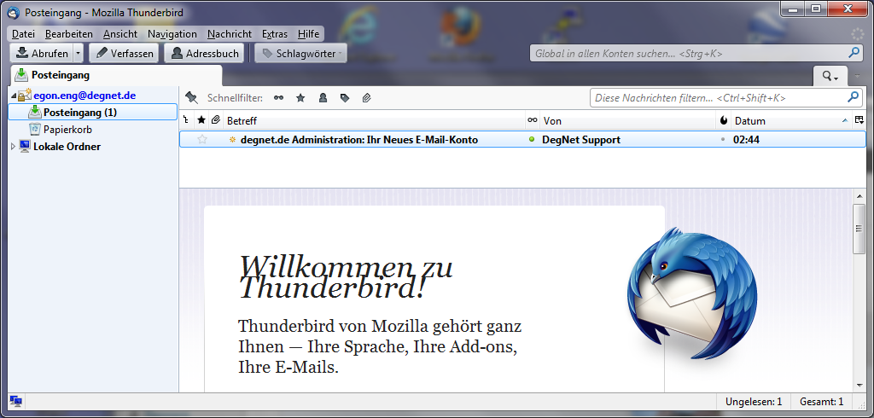The image size is (874, 418).
Task: Filter messages by address book contacts
Action: pyautogui.click(x=323, y=98)
